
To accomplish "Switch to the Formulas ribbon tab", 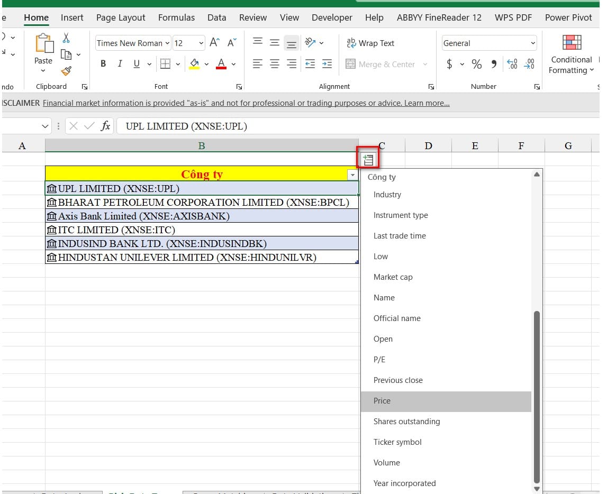I will click(x=176, y=17).
